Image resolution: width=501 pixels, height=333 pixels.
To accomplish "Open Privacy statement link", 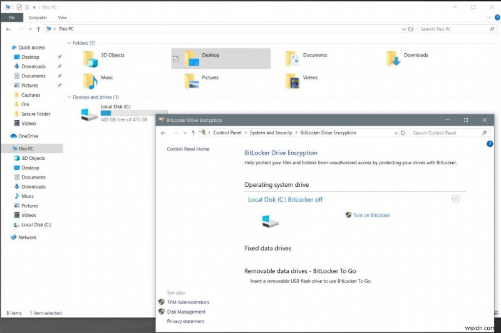I will click(185, 321).
